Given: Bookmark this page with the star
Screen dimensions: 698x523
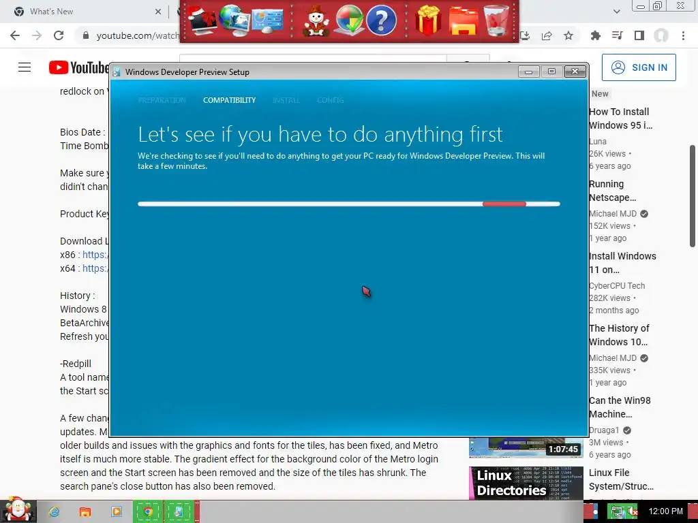Looking at the screenshot, I should tap(568, 35).
